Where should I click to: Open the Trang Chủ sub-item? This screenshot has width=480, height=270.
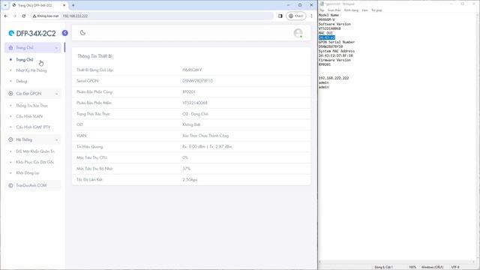click(x=25, y=60)
